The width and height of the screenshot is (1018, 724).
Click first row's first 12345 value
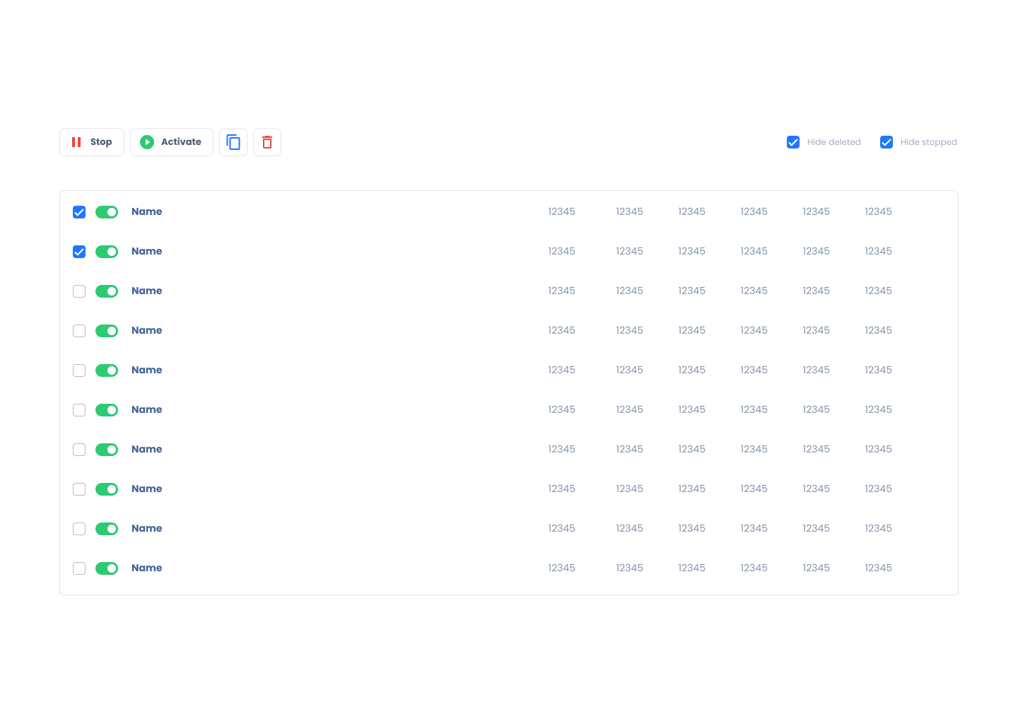click(561, 211)
